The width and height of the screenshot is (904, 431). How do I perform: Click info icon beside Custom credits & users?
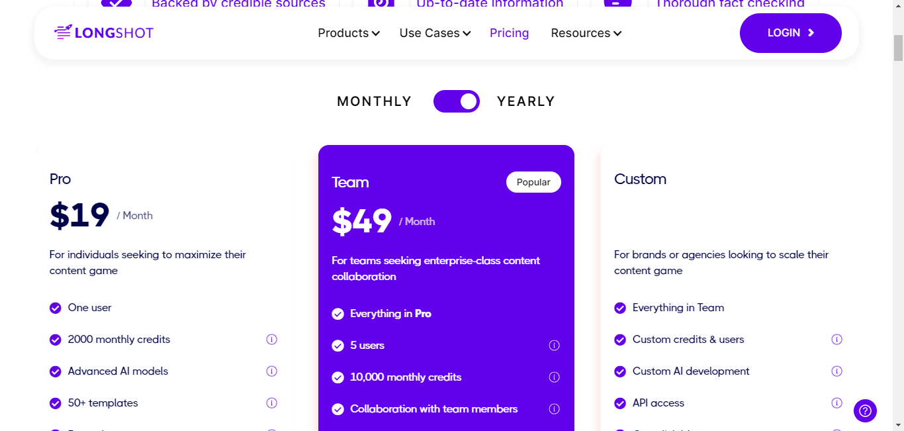[x=836, y=340]
